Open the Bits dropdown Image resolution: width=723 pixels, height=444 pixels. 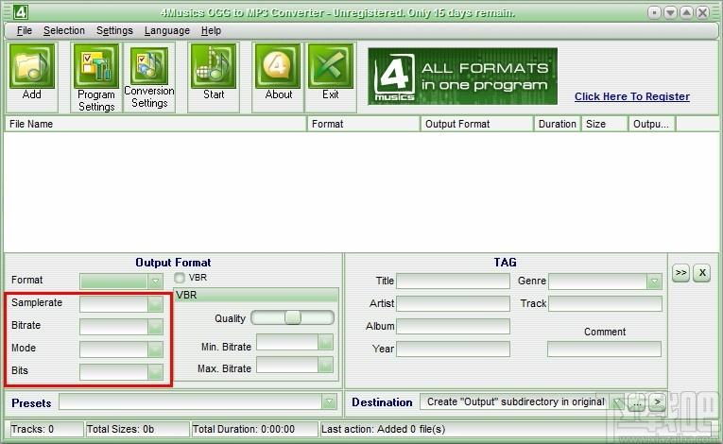[155, 371]
